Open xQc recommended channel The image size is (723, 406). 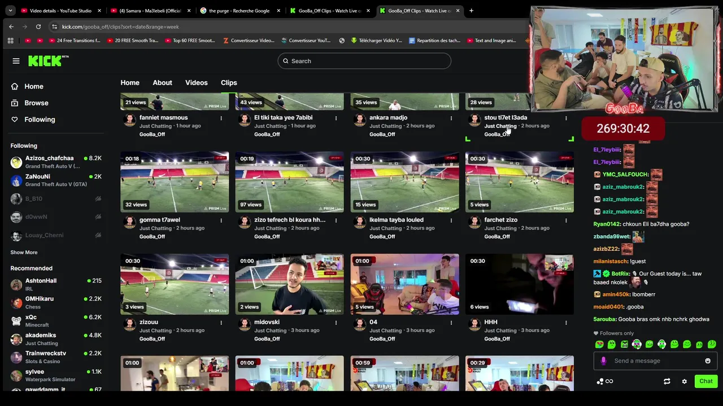[56, 321]
